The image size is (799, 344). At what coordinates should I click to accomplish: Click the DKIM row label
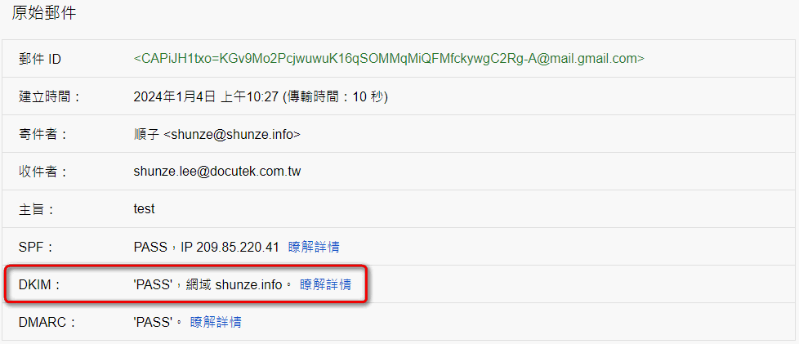tap(39, 285)
